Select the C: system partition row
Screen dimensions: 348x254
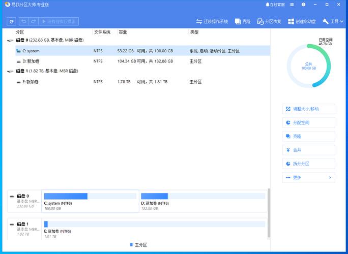[x=31, y=51]
